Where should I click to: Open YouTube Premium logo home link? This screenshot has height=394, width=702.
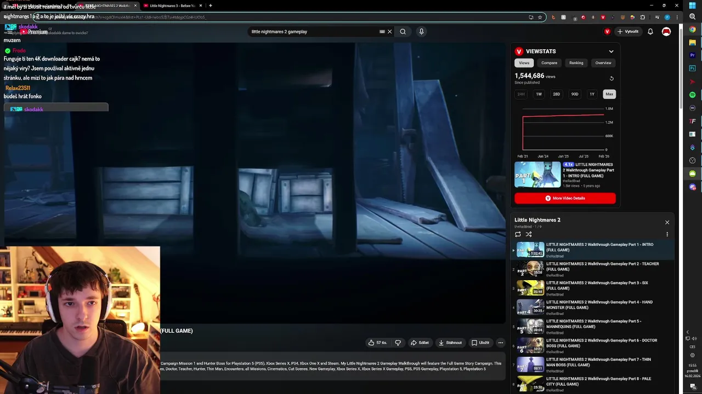[x=35, y=32]
